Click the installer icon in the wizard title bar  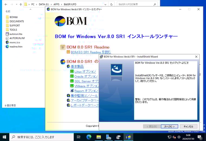101,57
